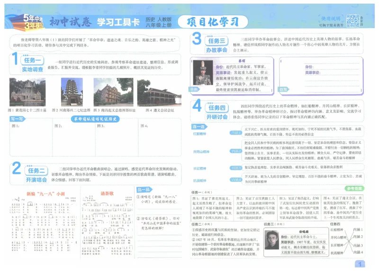
Task: Open the 南昌起义总指挥部旧址 photo
Action: click(x=113, y=92)
